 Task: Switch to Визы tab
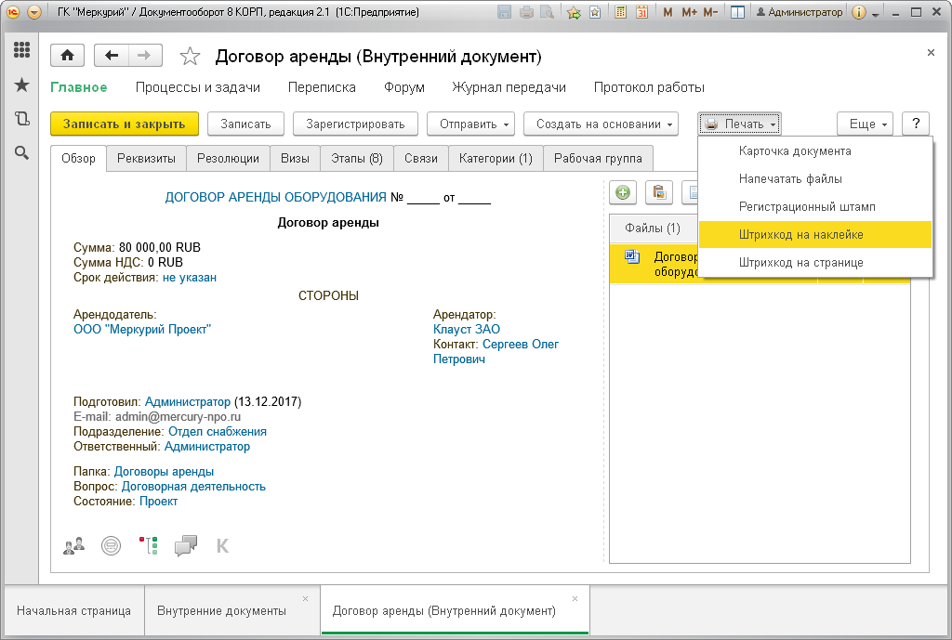(x=295, y=158)
